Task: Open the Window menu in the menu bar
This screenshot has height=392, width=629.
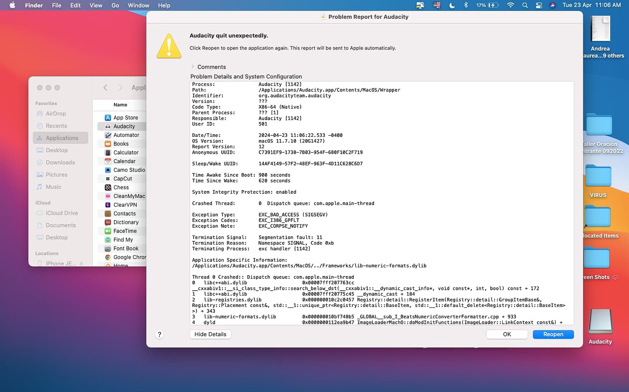Action: [138, 5]
